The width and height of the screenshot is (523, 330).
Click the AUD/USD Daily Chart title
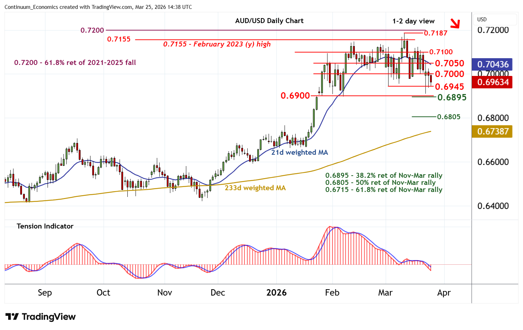tap(269, 21)
